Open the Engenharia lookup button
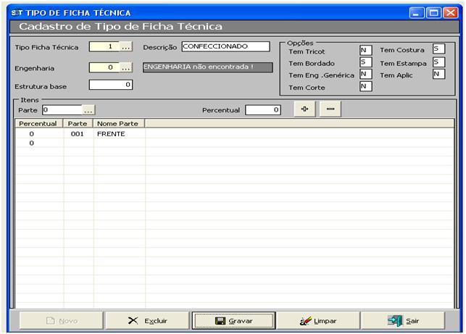Screen dimensions: 466x334 pyautogui.click(x=126, y=67)
